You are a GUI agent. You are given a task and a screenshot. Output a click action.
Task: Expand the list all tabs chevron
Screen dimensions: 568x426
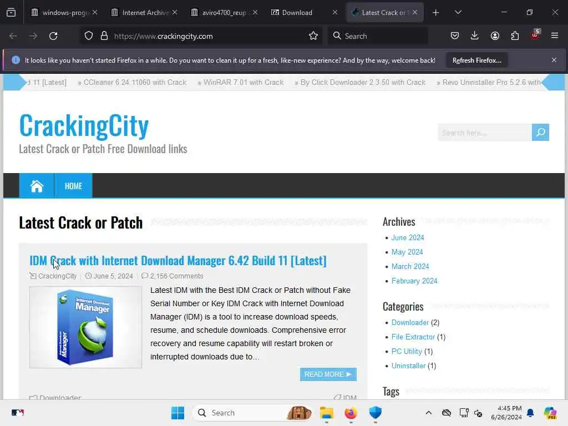point(458,13)
